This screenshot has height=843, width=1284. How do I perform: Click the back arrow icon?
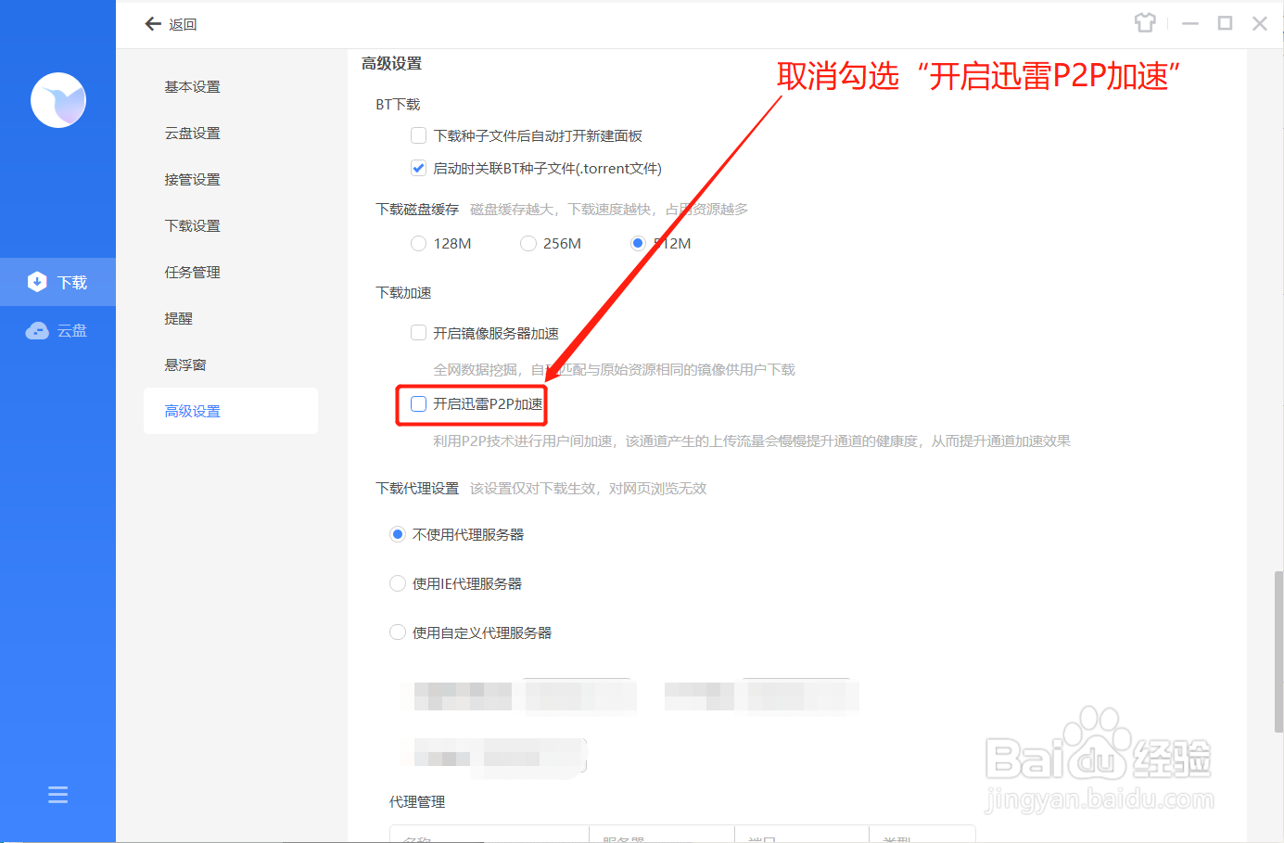153,24
